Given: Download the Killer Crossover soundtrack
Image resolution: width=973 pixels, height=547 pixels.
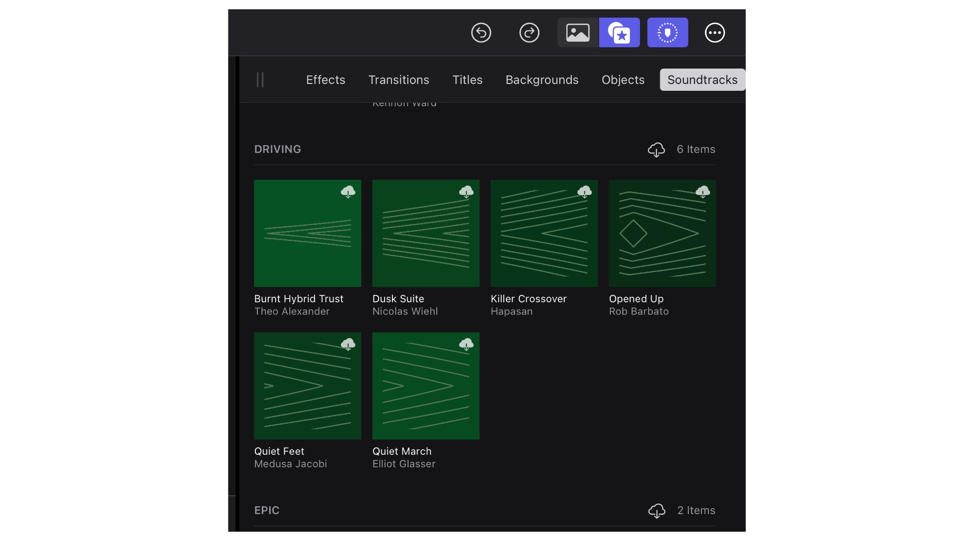Looking at the screenshot, I should coord(585,192).
